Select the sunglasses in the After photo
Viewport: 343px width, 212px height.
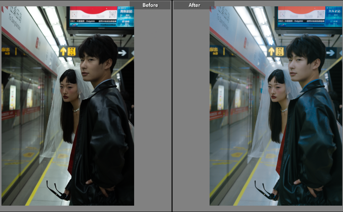[265, 191]
